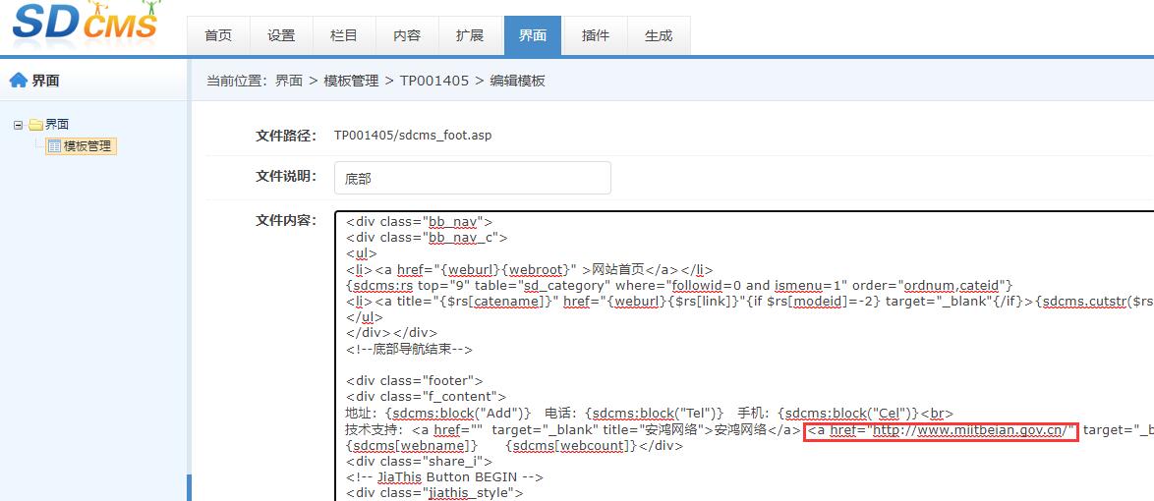Go to the 栏目 tab
1154x501 pixels.
(344, 35)
